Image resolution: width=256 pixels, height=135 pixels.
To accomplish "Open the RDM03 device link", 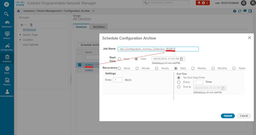I will 89,70.
